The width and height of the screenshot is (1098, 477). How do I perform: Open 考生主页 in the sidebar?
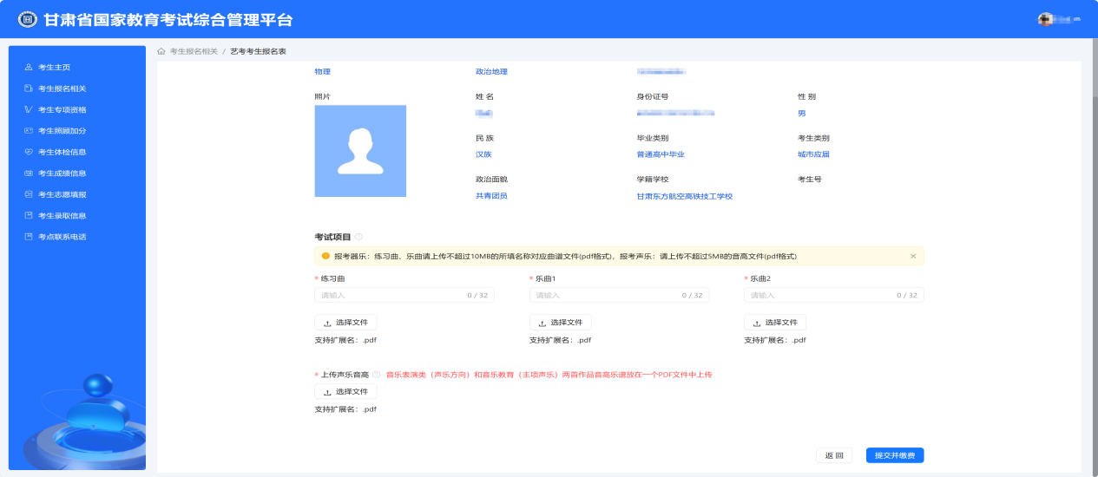pyautogui.click(x=54, y=67)
